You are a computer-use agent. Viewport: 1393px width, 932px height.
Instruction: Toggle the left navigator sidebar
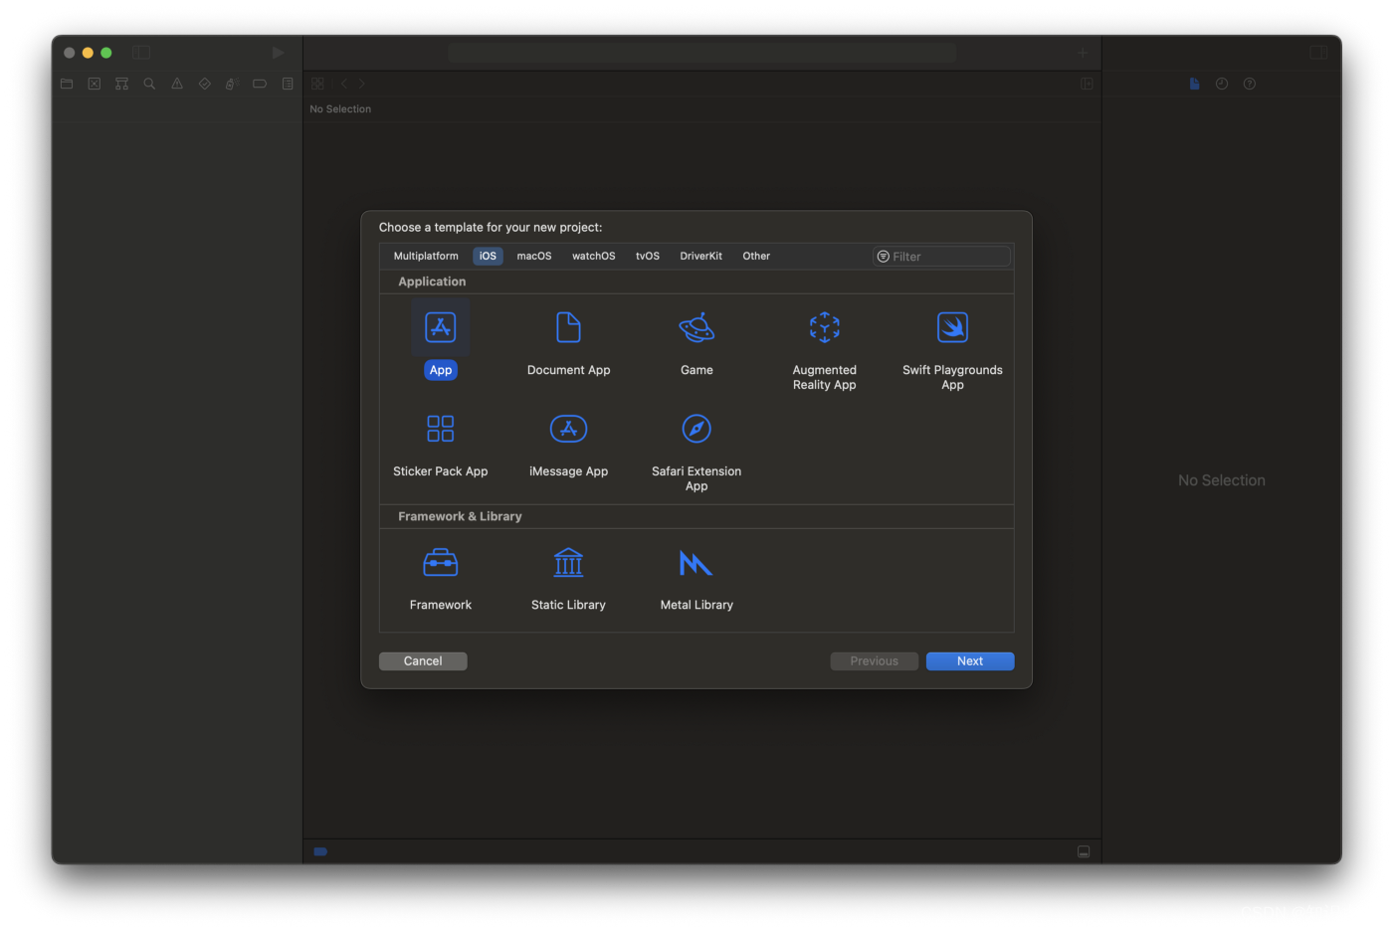pyautogui.click(x=141, y=53)
